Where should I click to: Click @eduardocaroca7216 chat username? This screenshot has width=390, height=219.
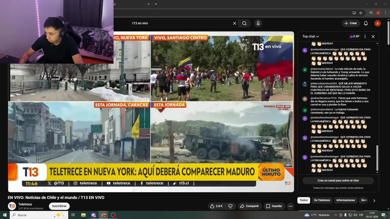pyautogui.click(x=324, y=98)
